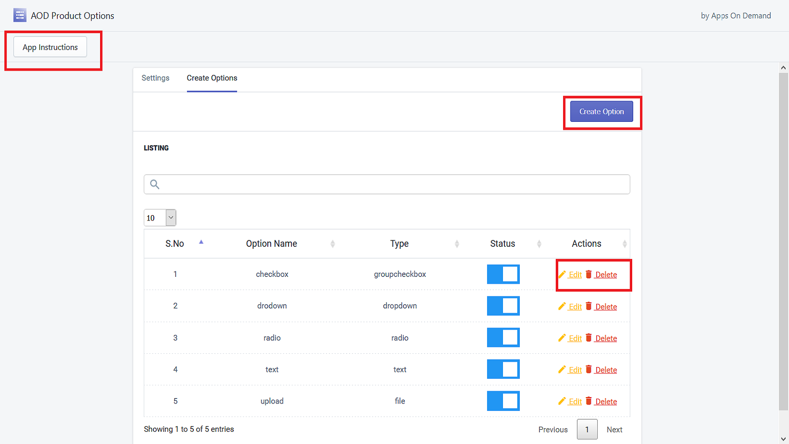Click the S.No ascending sort arrow icon
789x444 pixels.
pos(201,242)
